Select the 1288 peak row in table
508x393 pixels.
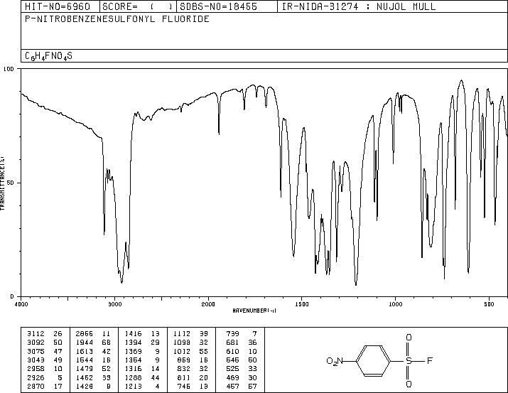142,377
